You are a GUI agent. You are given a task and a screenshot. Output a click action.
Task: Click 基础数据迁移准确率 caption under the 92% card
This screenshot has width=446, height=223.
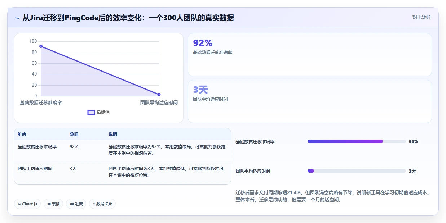[x=212, y=53]
